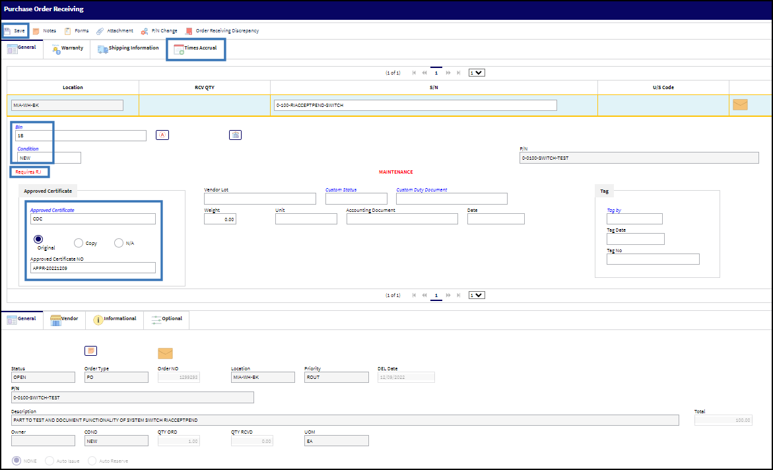Click the Tag by link
Screen dimensions: 773x470
click(614, 211)
